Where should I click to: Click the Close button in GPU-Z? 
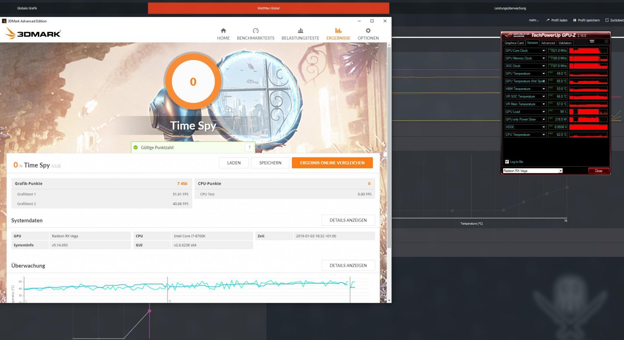pyautogui.click(x=598, y=171)
